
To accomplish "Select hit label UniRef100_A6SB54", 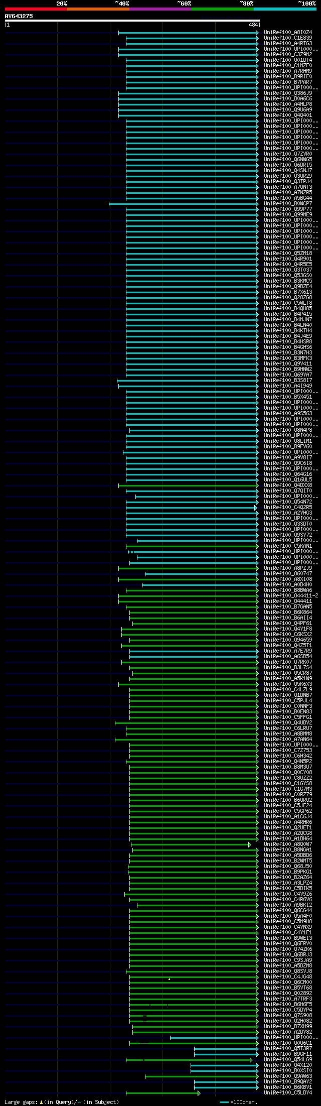I will tap(288, 656).
